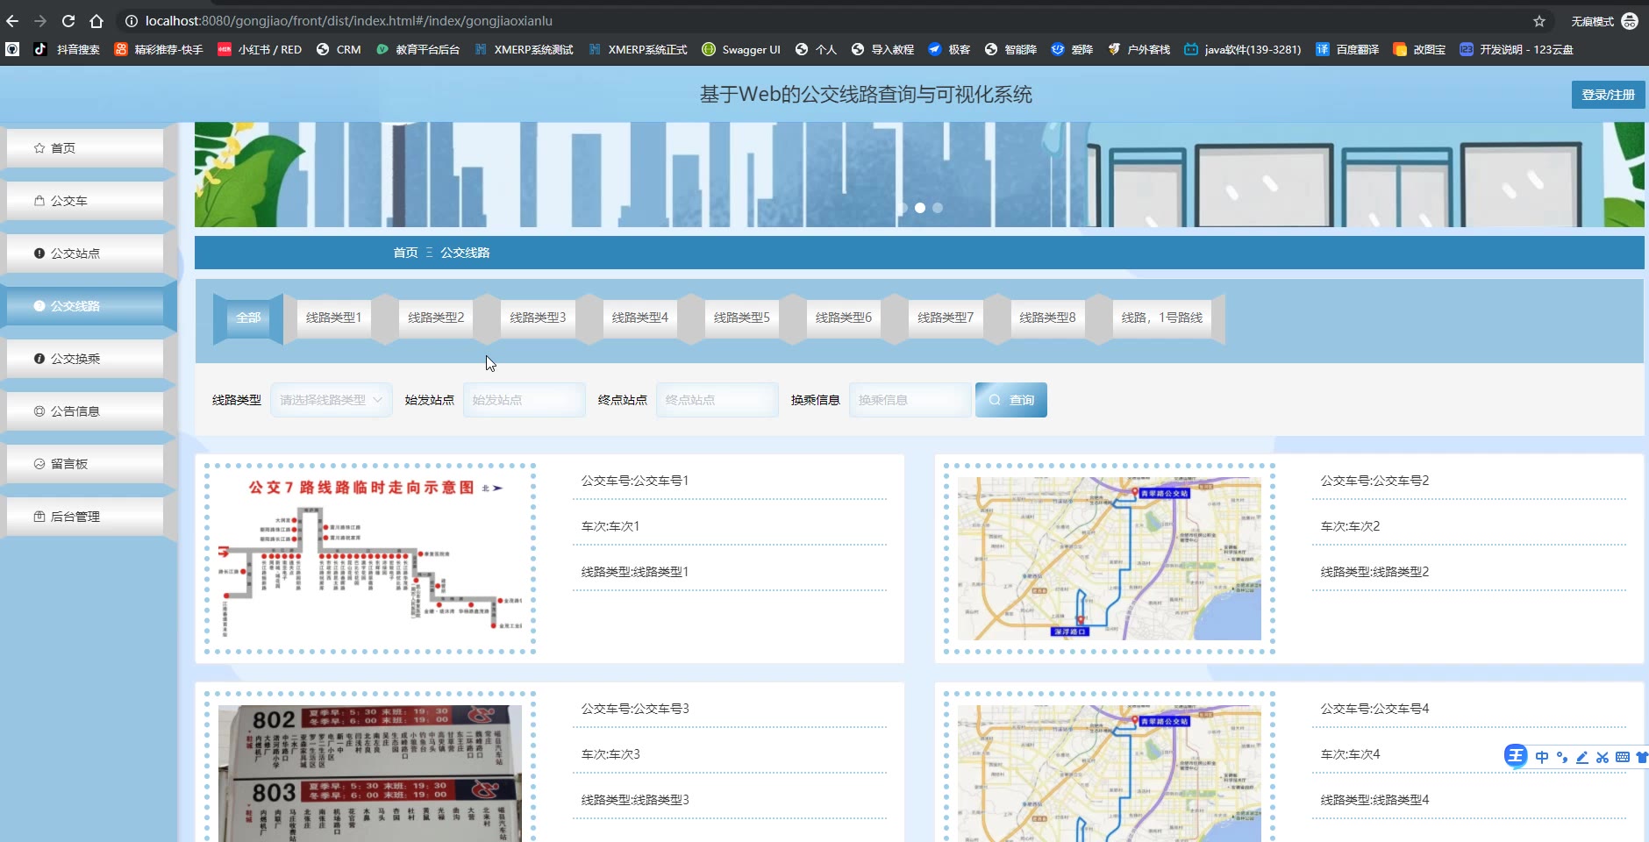Image resolution: width=1649 pixels, height=842 pixels.
Task: Open the 百度翻译 bookmark
Action: click(1347, 50)
